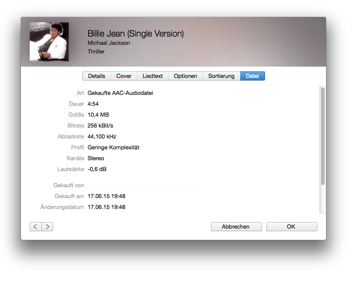The width and height of the screenshot is (357, 283).
Task: Select the Gekauft am date 17.06.15 19:48
Action: pos(106,196)
